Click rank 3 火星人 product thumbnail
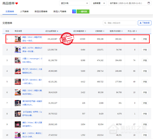This screenshot has width=153, height=139. [x=18, y=60]
